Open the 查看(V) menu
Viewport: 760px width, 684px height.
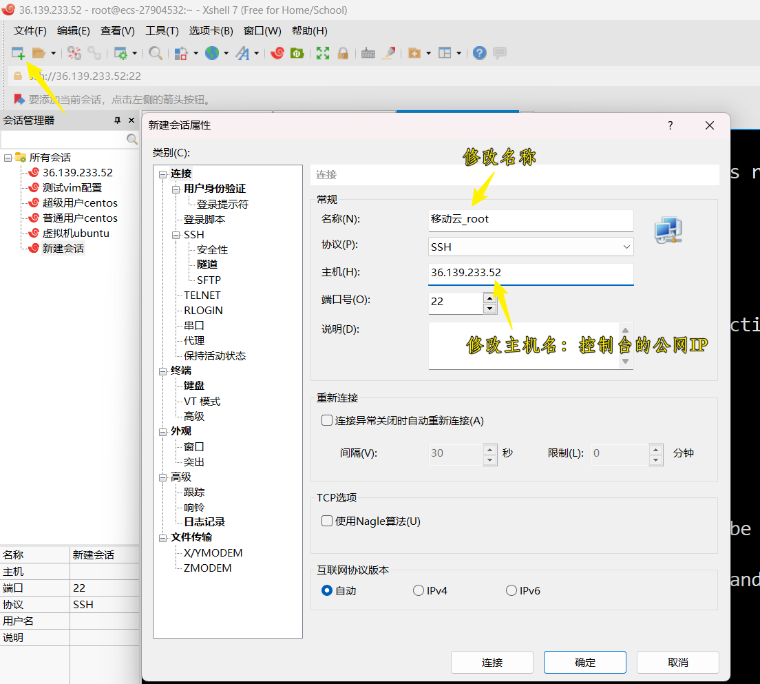117,31
